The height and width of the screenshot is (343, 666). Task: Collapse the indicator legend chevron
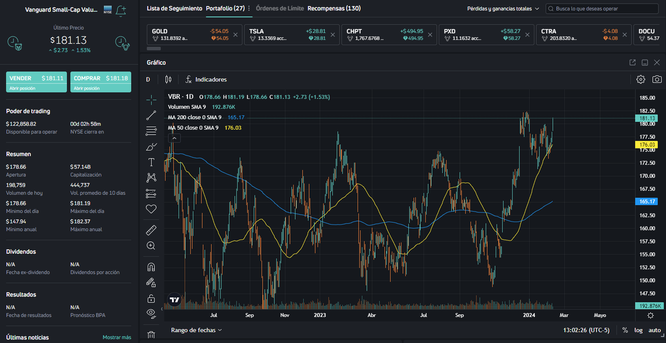tap(173, 138)
